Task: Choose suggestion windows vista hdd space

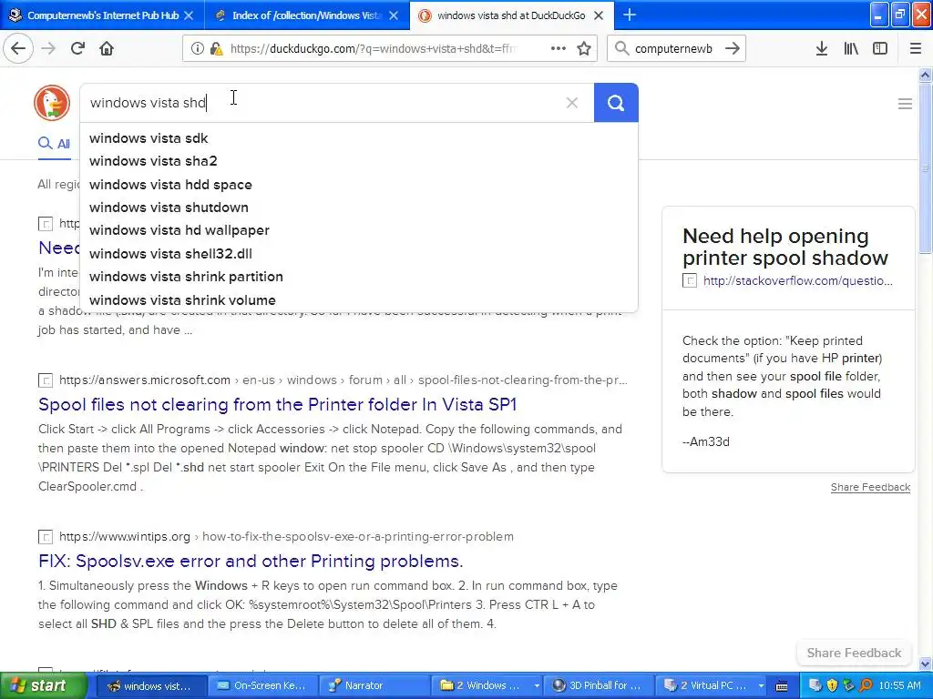Action: (359, 184)
